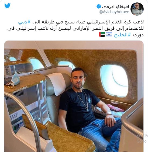Click the tweet text's first line
This screenshot has height=152, width=148.
click(81, 22)
